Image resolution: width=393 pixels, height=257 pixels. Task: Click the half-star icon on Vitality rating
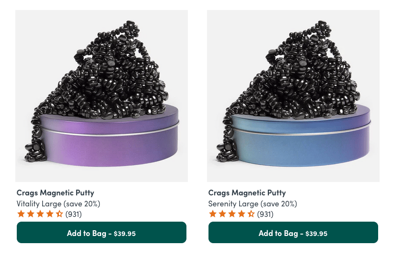59,214
